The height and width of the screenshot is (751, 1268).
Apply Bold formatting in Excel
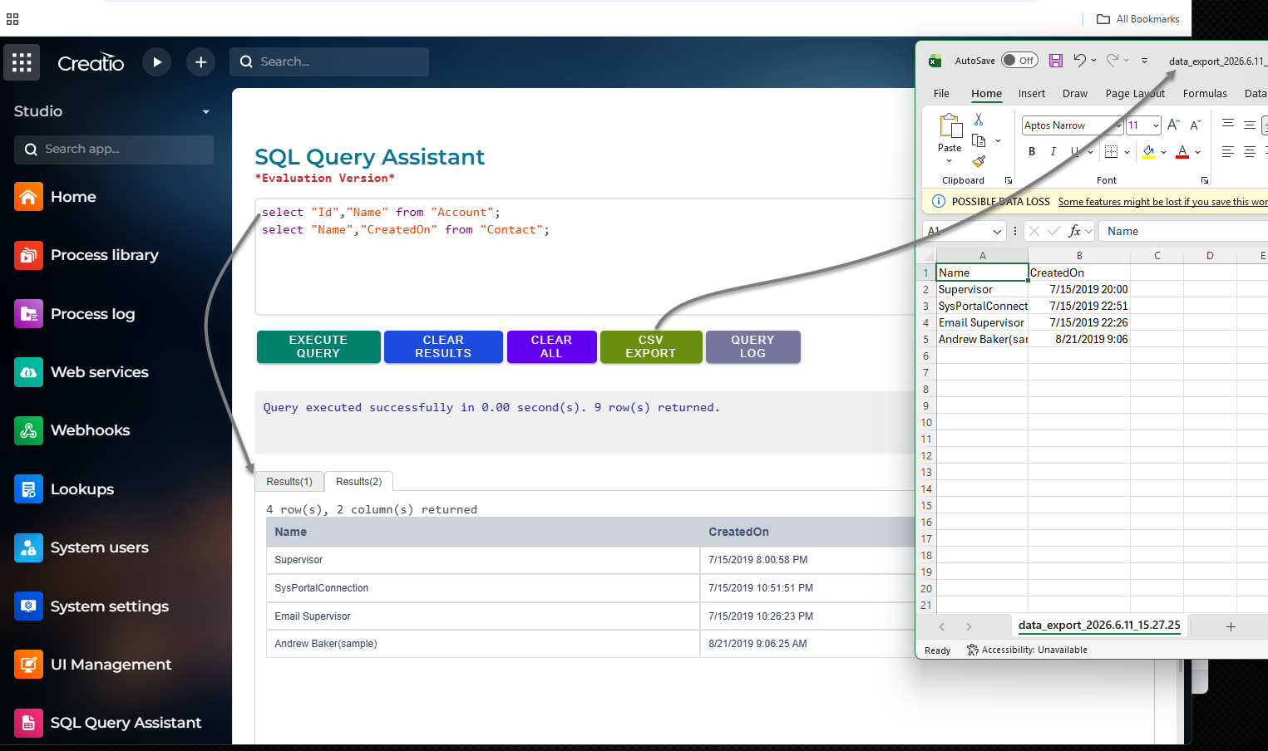[x=1032, y=151]
